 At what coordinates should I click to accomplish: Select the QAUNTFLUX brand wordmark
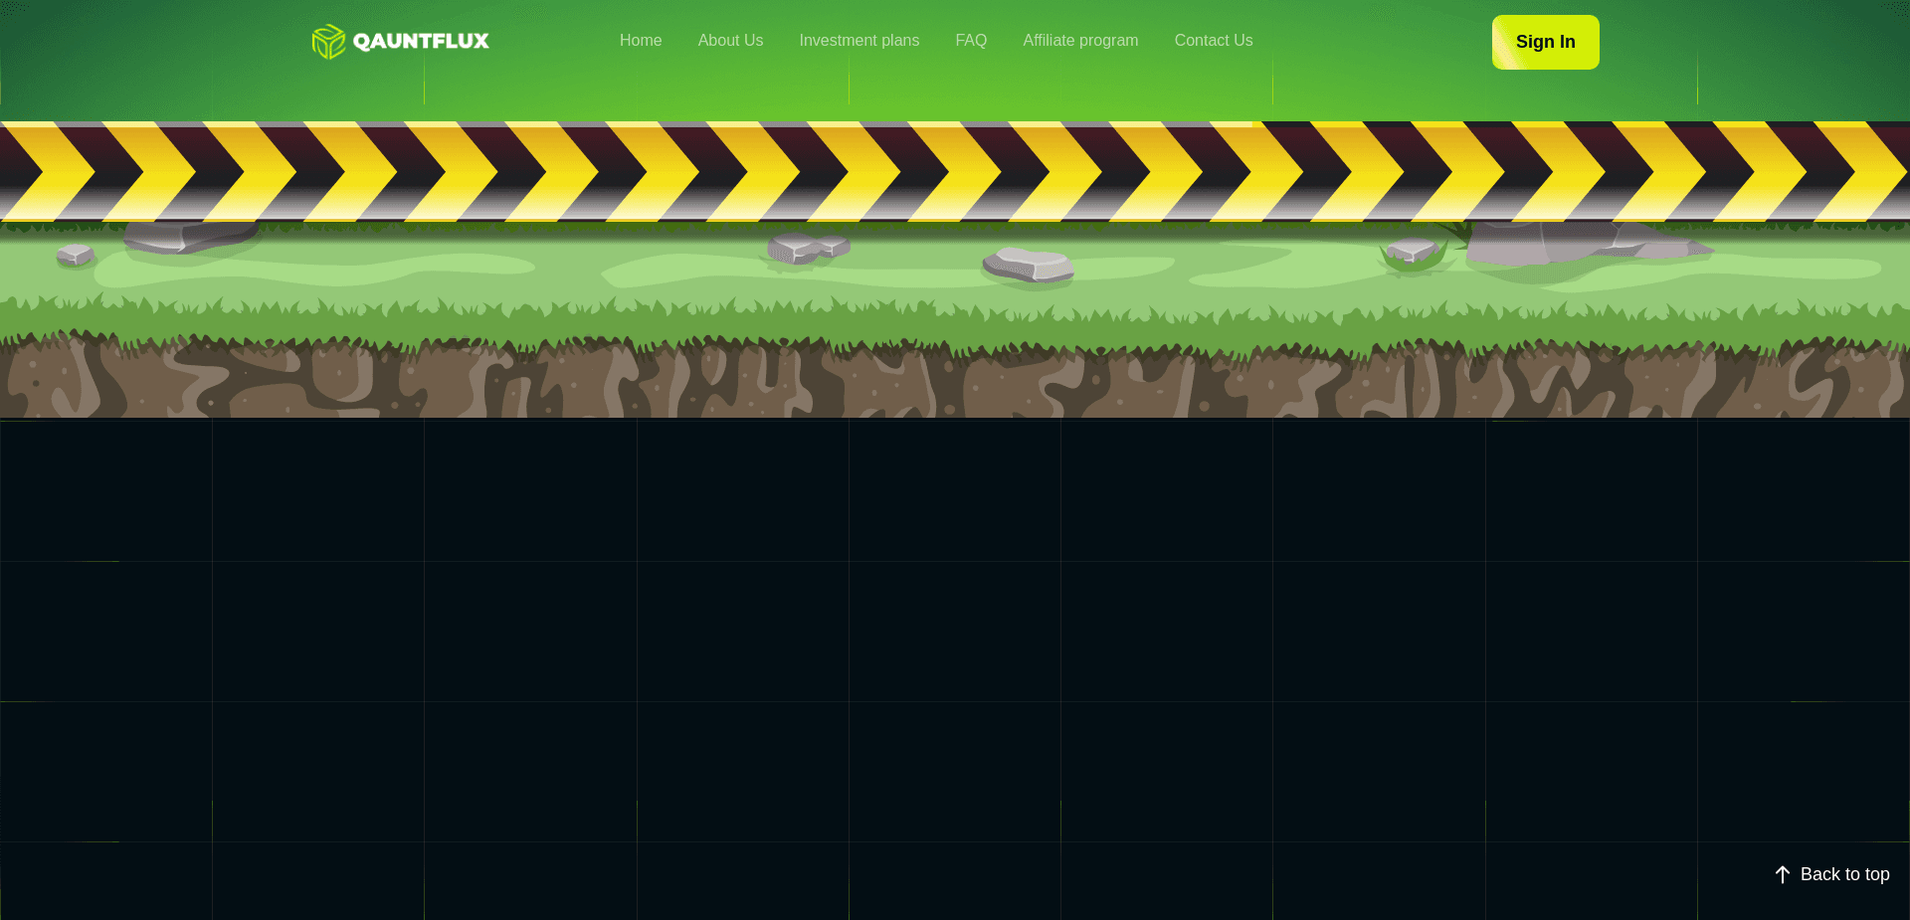[420, 42]
